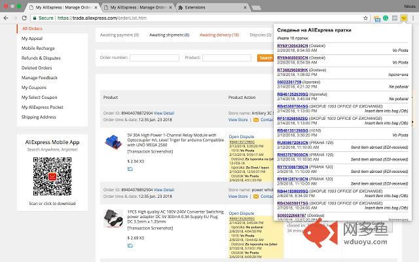Open the Chrome three-dot menu
Image resolution: width=419 pixels, height=262 pixels.
[x=413, y=18]
